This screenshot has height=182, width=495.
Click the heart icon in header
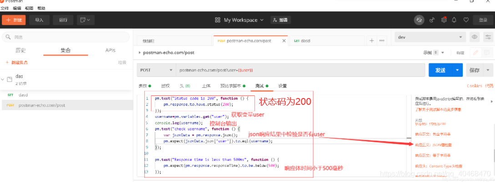click(x=465, y=20)
